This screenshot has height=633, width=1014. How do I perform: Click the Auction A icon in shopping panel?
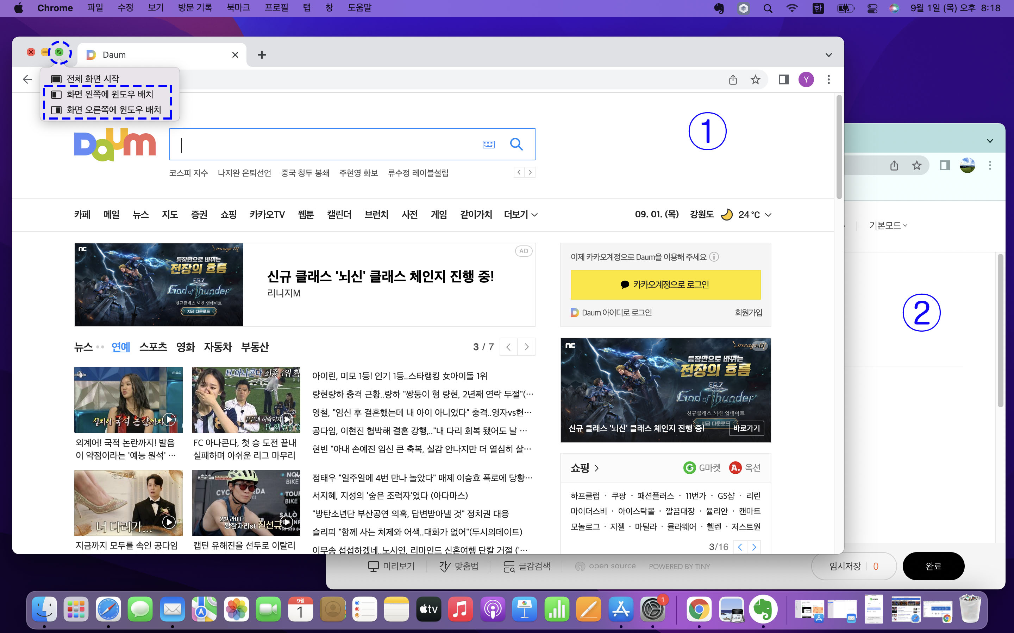[735, 468]
